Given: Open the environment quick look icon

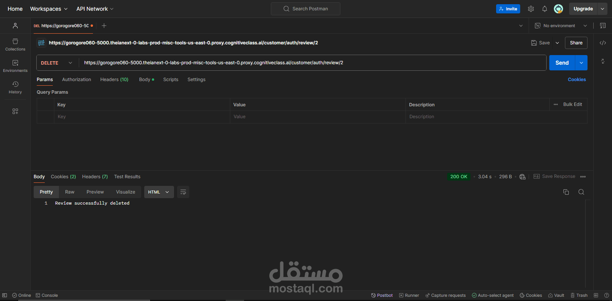Looking at the screenshot, I should coord(603,26).
